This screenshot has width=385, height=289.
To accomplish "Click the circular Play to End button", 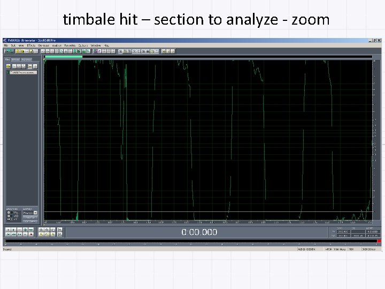I will point(26,230).
